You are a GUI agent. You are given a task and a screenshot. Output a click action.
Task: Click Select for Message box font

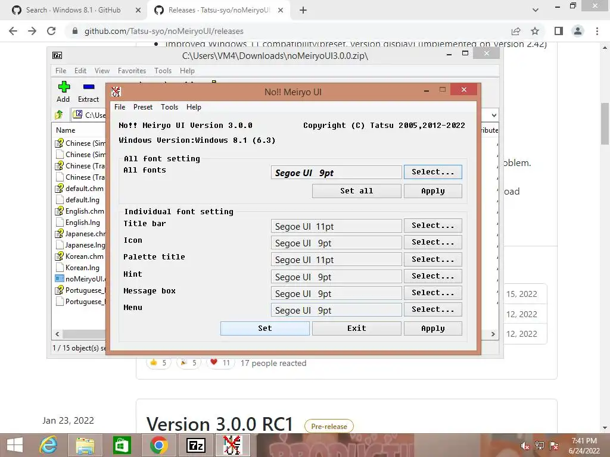[432, 293]
